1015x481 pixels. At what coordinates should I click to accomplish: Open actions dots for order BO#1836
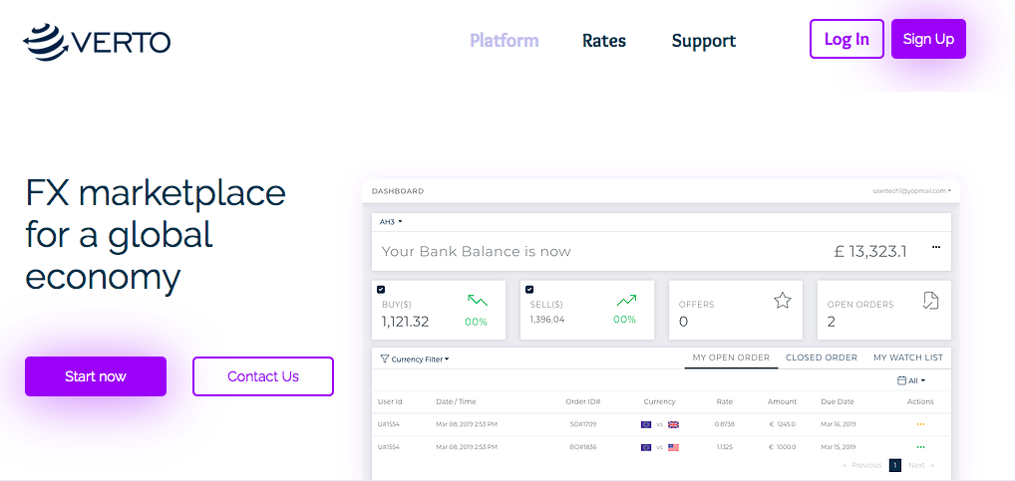920,447
